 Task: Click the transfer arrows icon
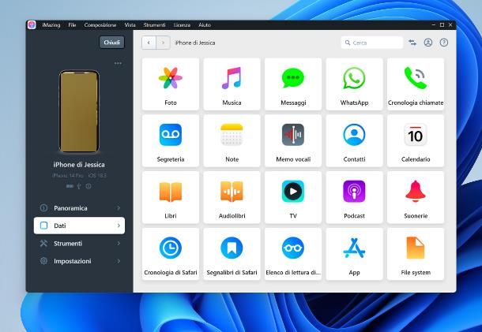[412, 43]
